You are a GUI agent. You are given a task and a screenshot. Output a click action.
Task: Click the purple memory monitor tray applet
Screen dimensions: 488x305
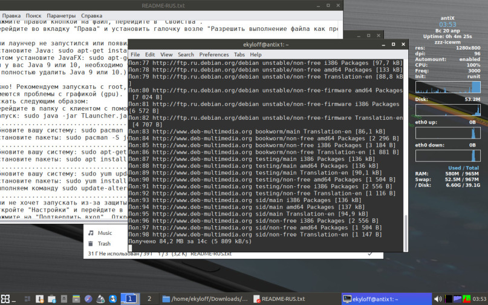457,299
